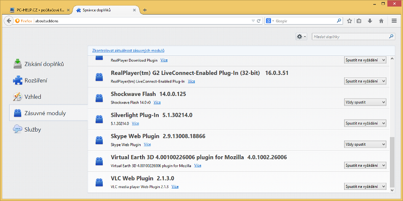This screenshot has height=201, width=403.
Task: Select Rozšíření in the sidebar
Action: 36,80
